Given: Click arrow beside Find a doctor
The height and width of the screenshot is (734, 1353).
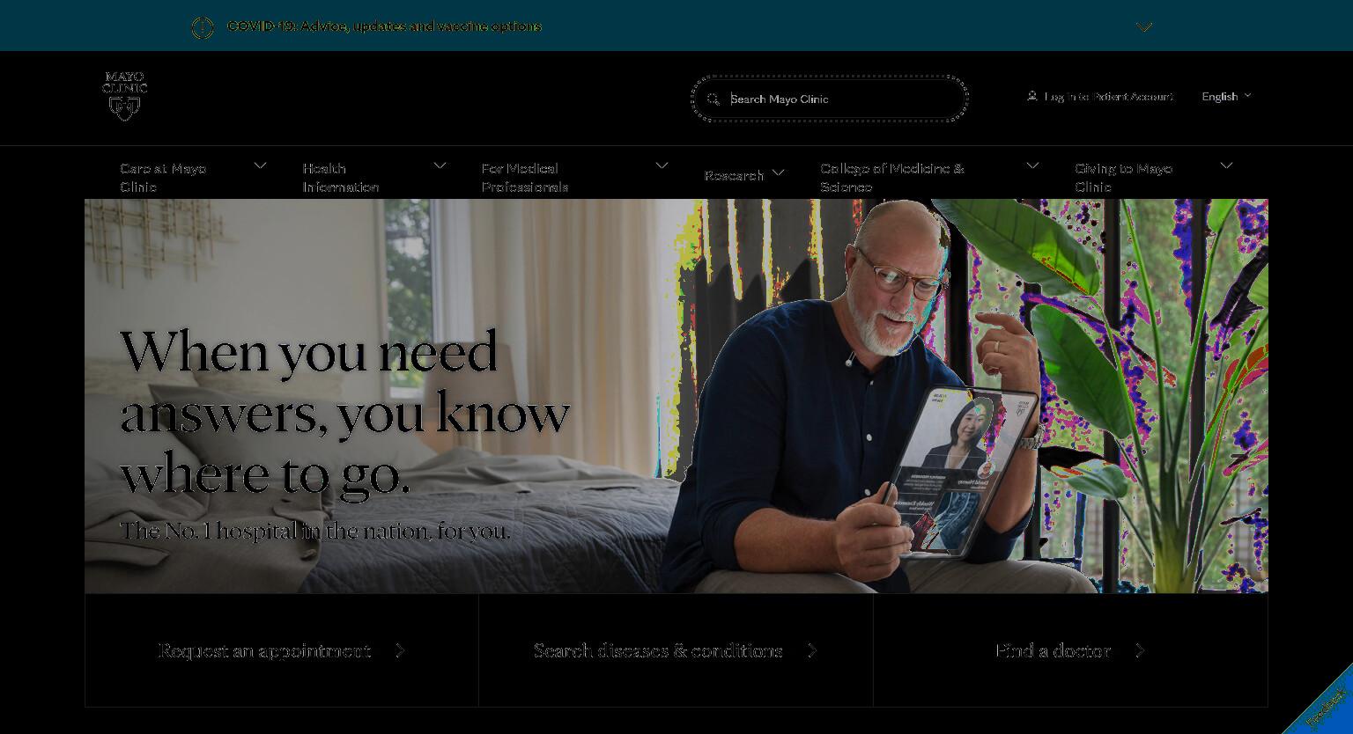Looking at the screenshot, I should coord(1140,650).
